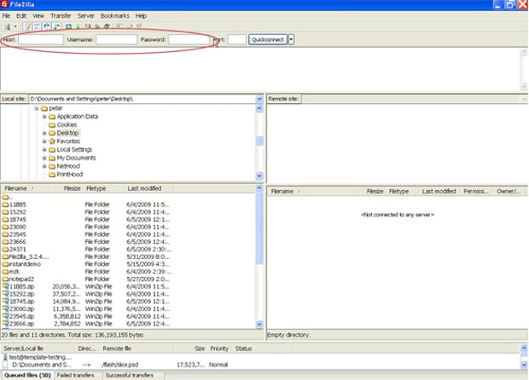Toggle the message log display
Viewport: 529px width, 380px height.
[x=26, y=26]
